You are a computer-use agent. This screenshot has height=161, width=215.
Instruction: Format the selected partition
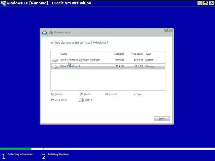tap(113, 94)
